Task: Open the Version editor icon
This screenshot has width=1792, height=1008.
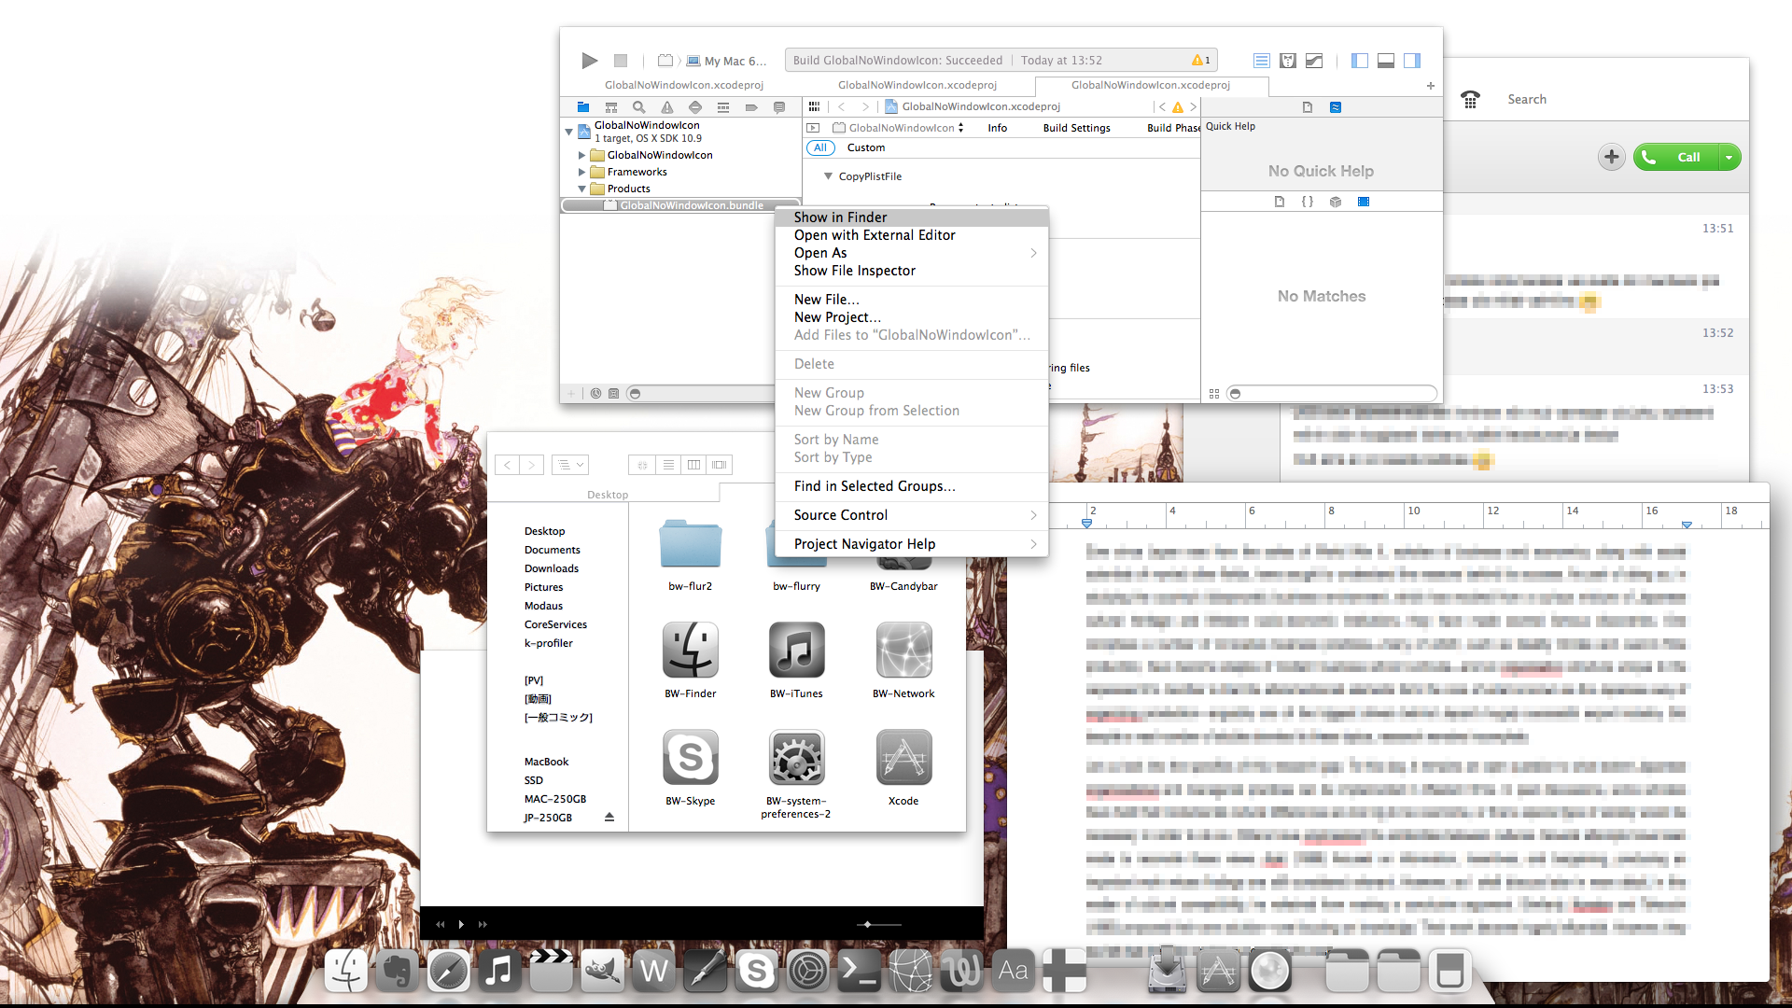Action: [x=1314, y=61]
